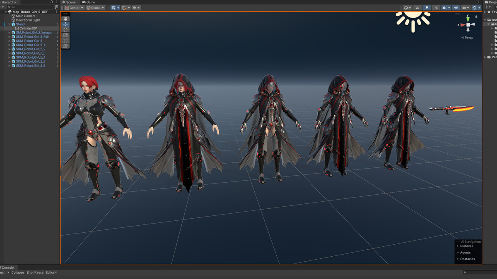
Task: Open the Center pivot mode dropdown
Action: pyautogui.click(x=74, y=8)
